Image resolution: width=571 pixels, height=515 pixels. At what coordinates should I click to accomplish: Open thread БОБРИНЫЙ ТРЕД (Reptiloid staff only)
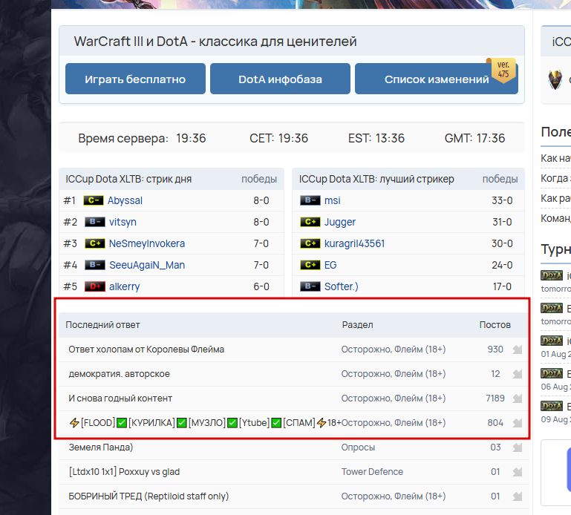click(149, 496)
